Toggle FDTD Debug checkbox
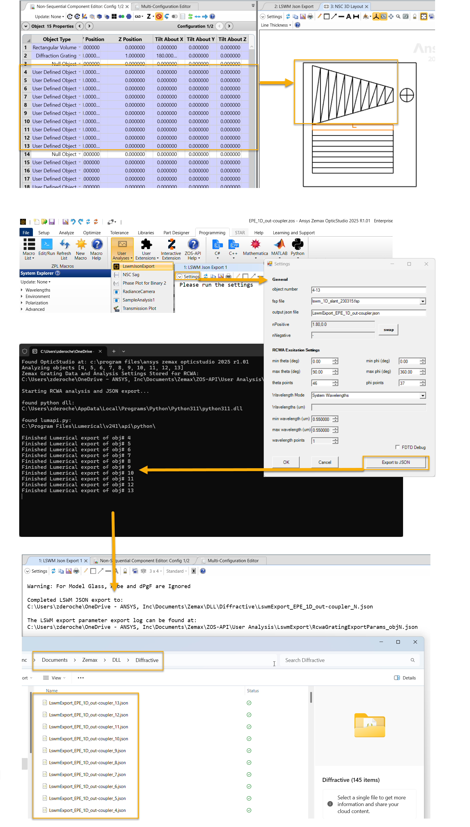 [397, 447]
